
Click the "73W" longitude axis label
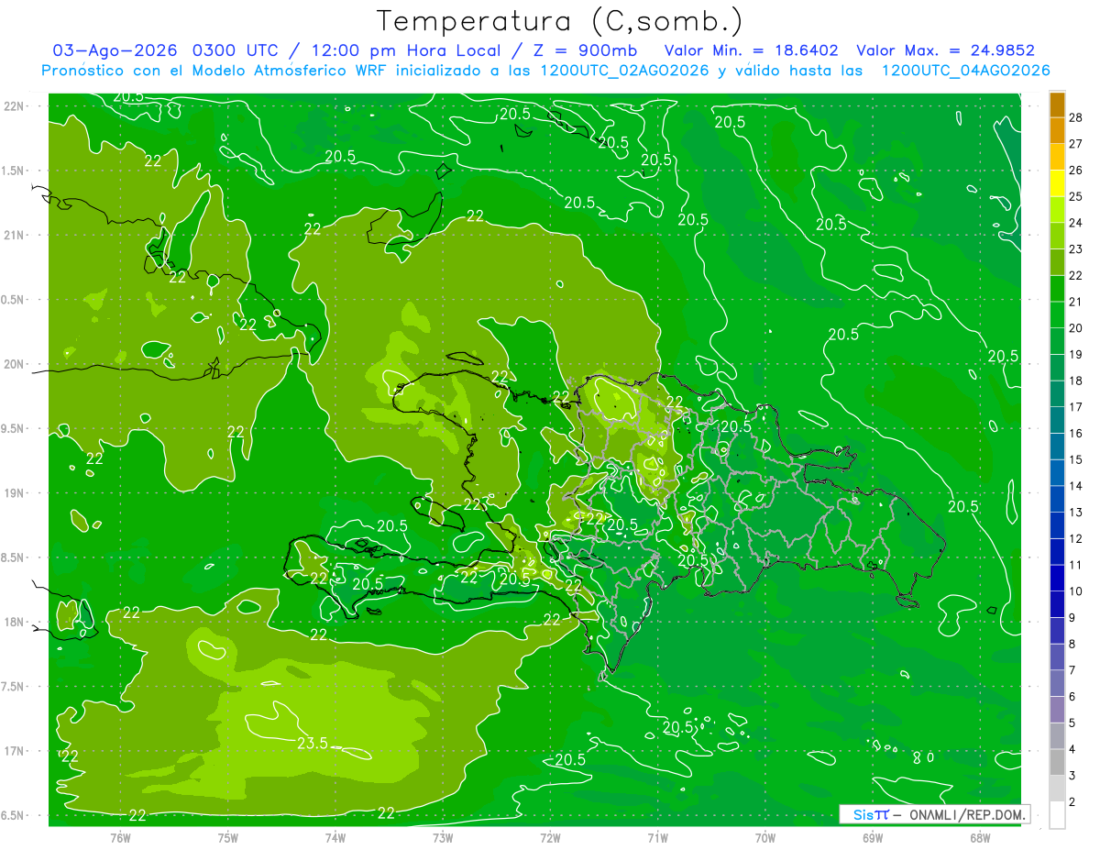coord(443,837)
